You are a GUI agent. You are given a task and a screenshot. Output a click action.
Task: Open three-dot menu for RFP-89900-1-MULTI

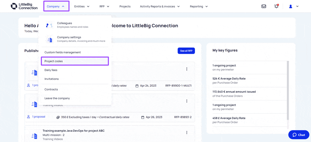click(187, 69)
